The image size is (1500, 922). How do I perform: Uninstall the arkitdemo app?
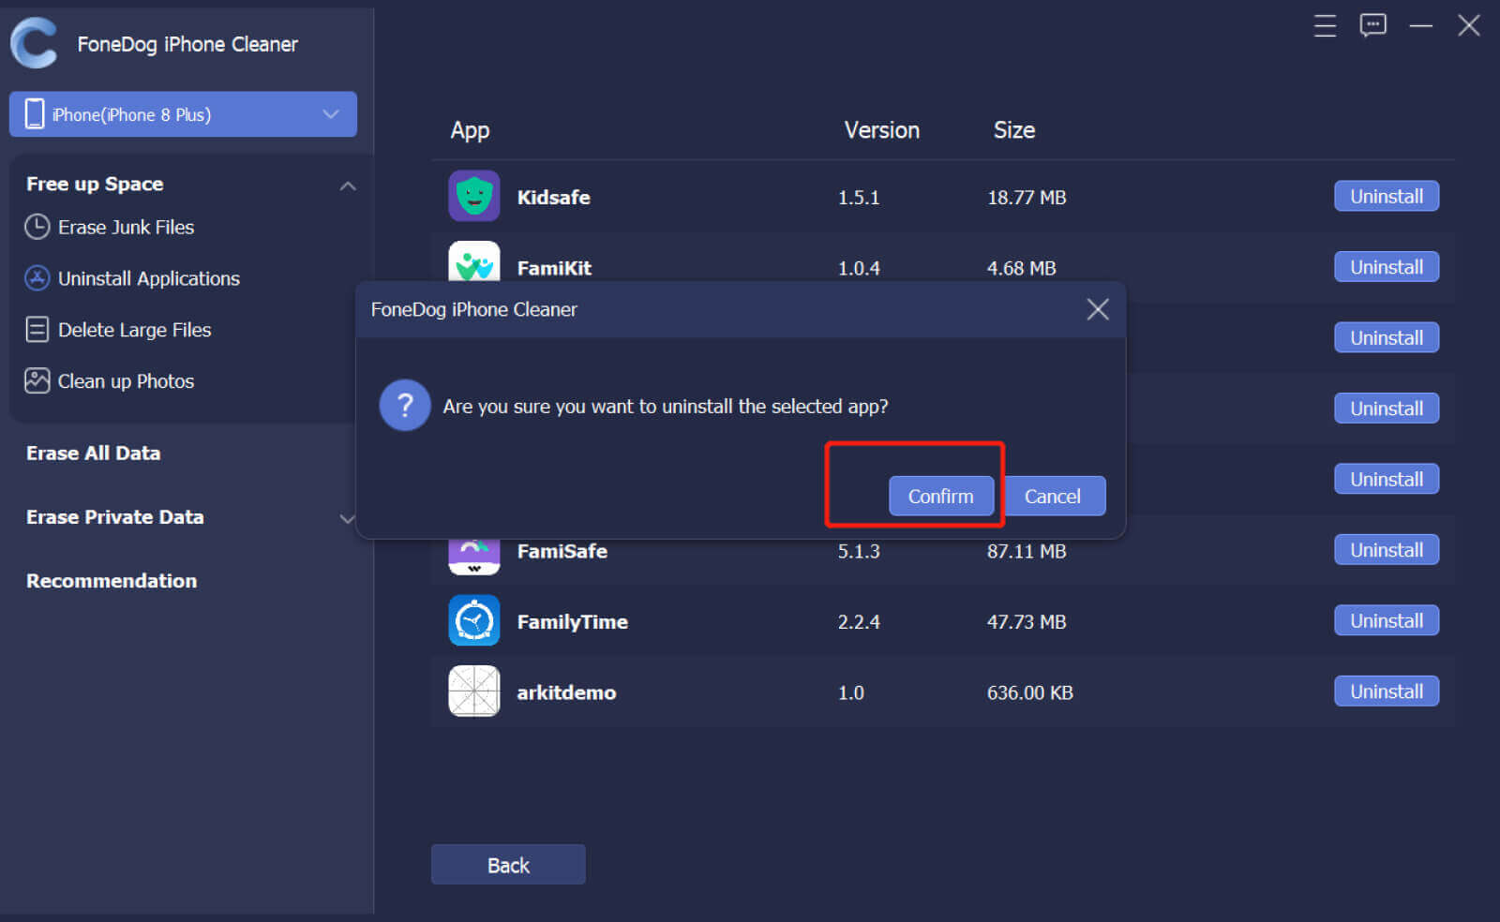tap(1387, 691)
